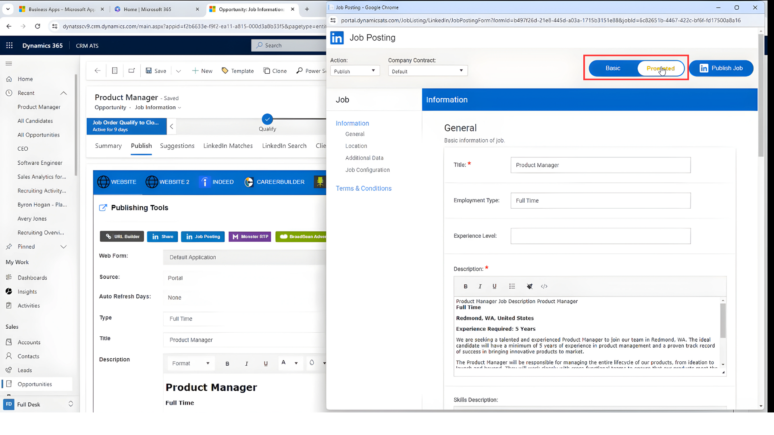Select the CAREERBUILDER publishing channel
Image resolution: width=774 pixels, height=435 pixels.
coord(275,182)
